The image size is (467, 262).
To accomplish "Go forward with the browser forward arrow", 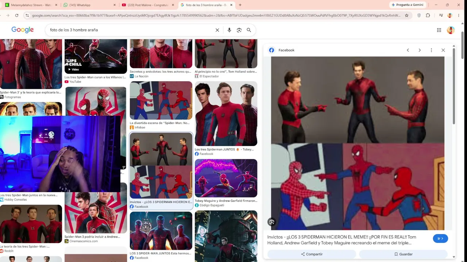I will (8, 15).
